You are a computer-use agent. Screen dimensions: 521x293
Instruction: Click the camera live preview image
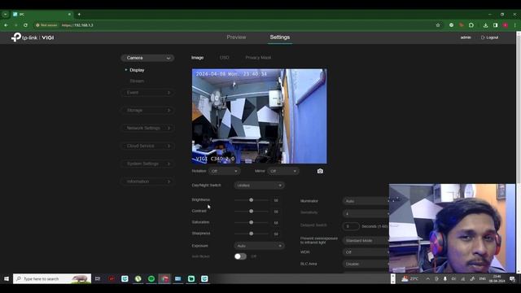[259, 116]
